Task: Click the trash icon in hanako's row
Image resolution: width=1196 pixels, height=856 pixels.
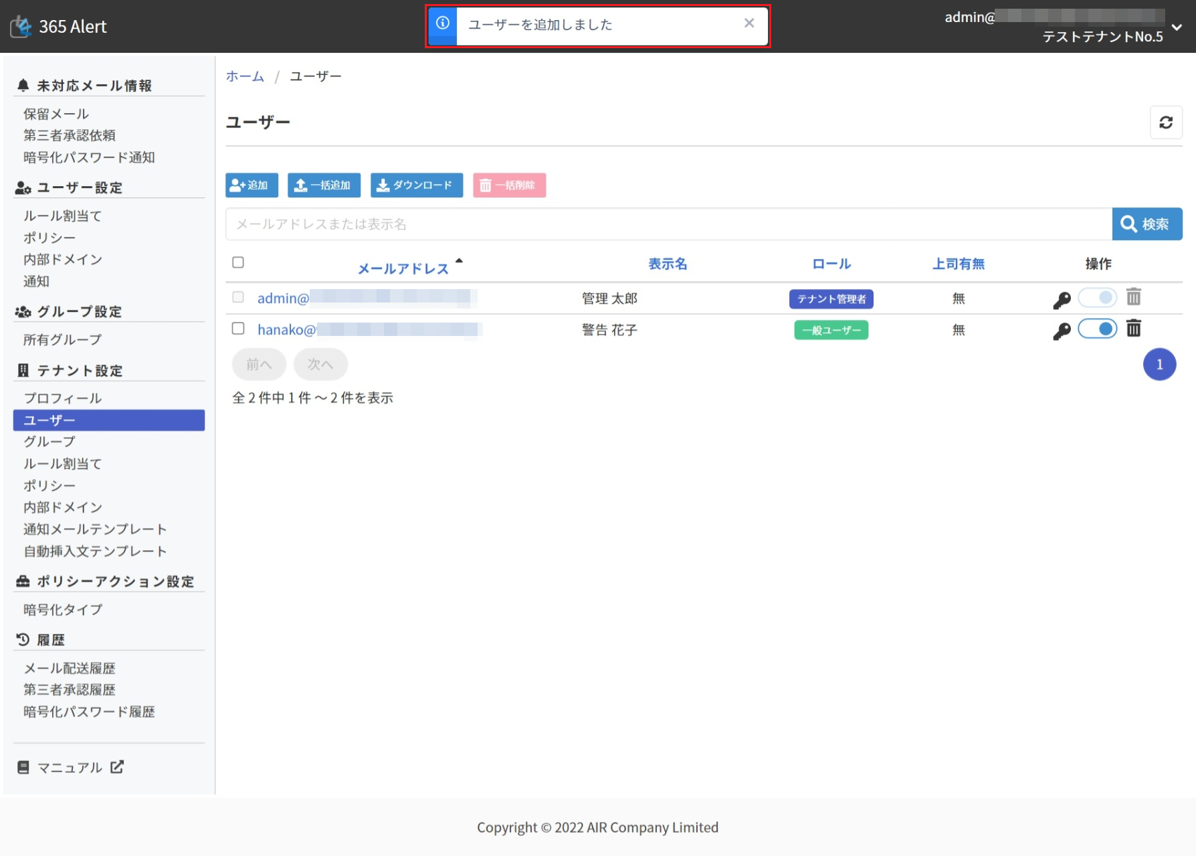Action: pos(1133,329)
